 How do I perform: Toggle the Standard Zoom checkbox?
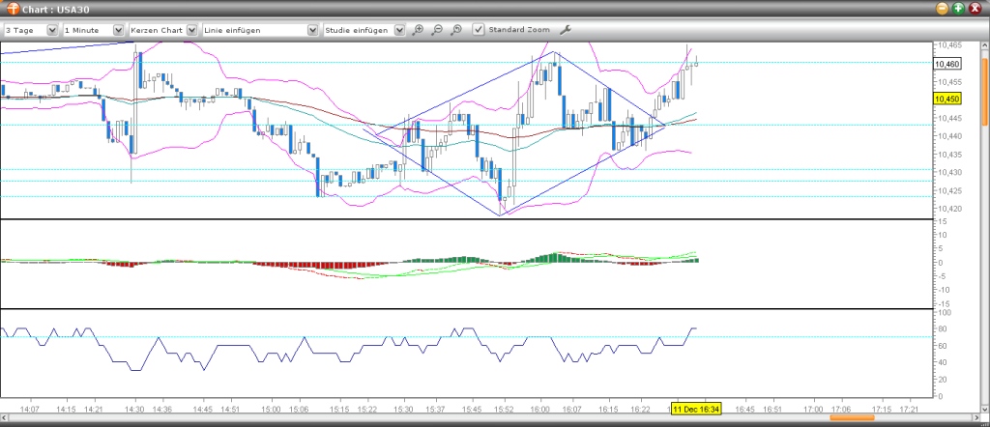(x=479, y=30)
